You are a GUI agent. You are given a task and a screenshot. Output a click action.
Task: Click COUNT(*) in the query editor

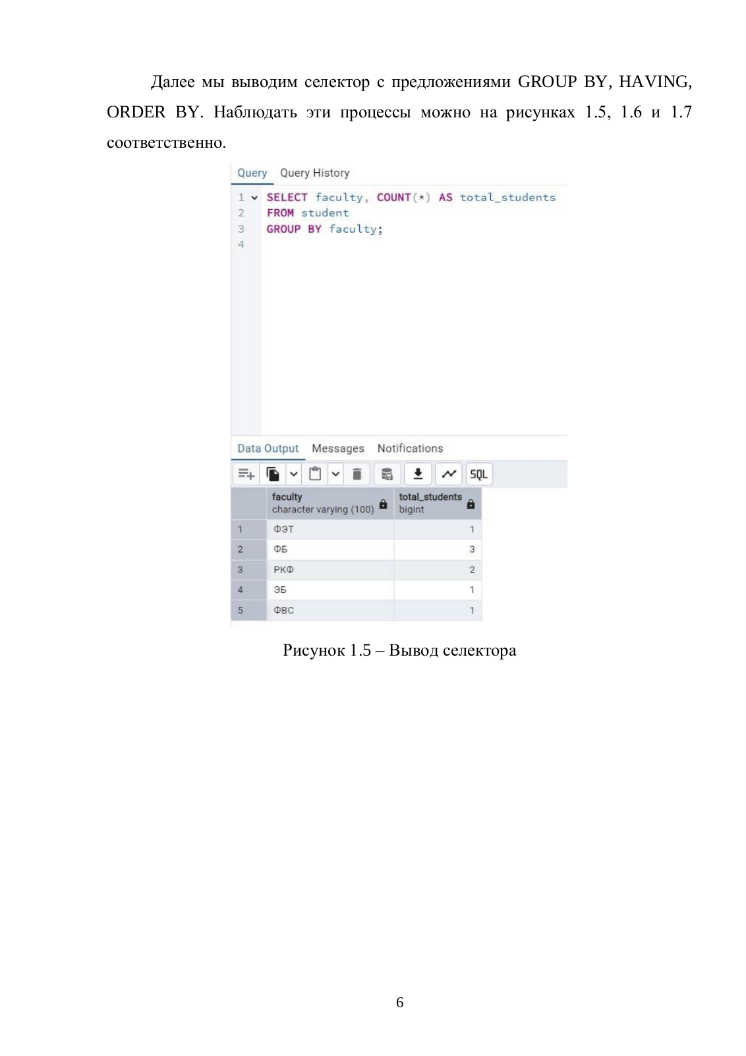403,197
